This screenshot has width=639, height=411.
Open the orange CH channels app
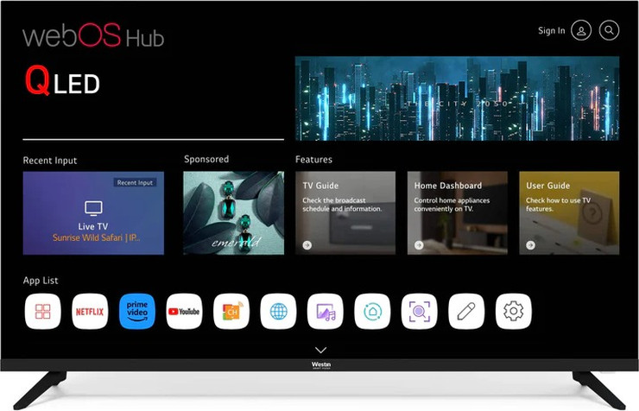point(231,311)
